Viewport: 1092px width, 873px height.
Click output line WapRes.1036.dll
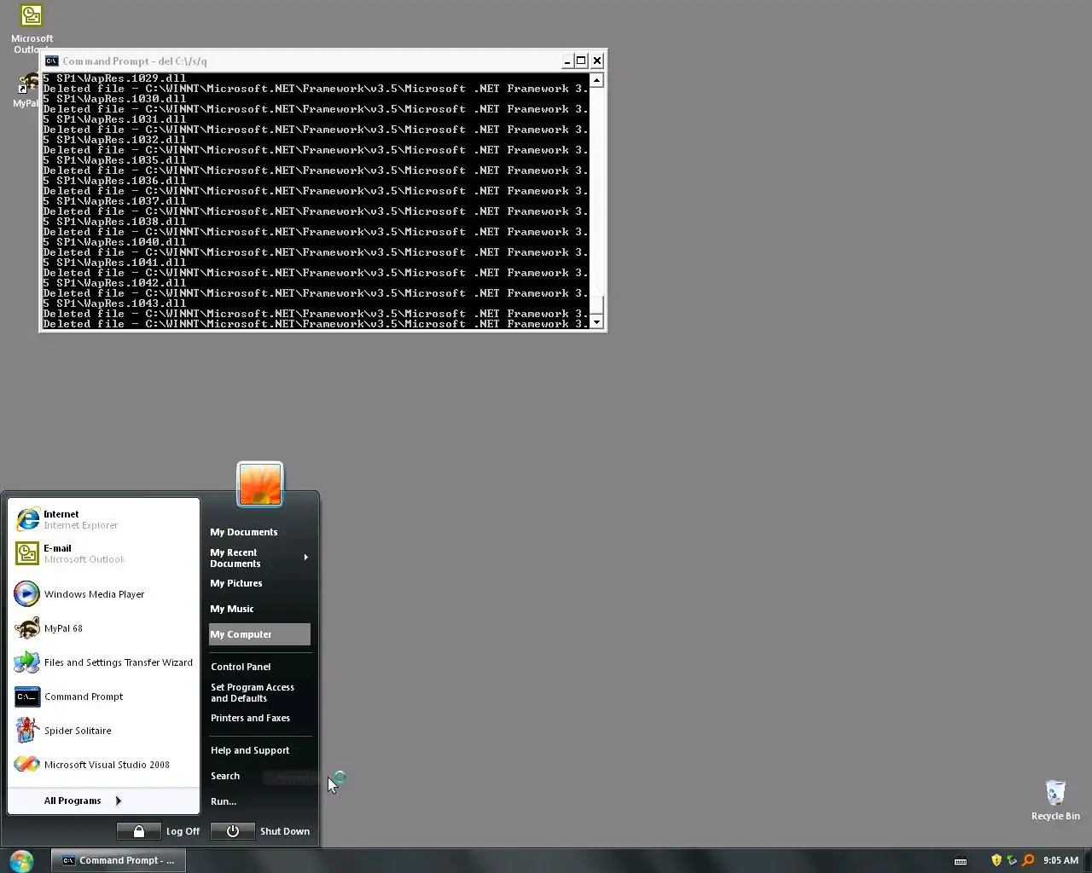[x=114, y=181]
